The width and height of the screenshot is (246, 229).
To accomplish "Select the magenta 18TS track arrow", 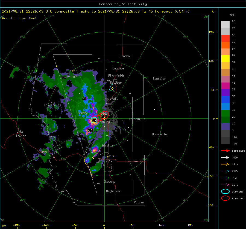I will (x=225, y=185).
